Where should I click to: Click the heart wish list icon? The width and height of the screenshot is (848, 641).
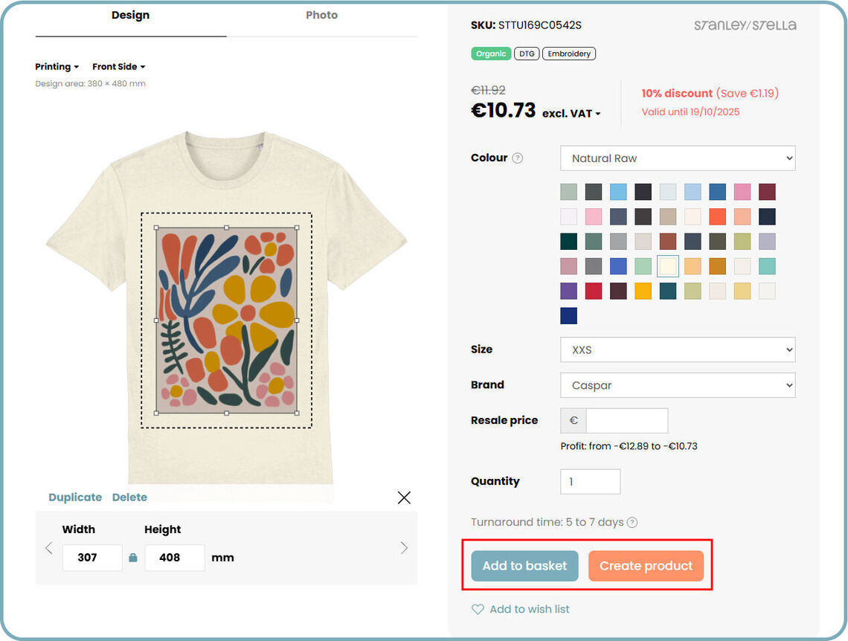pyautogui.click(x=478, y=610)
